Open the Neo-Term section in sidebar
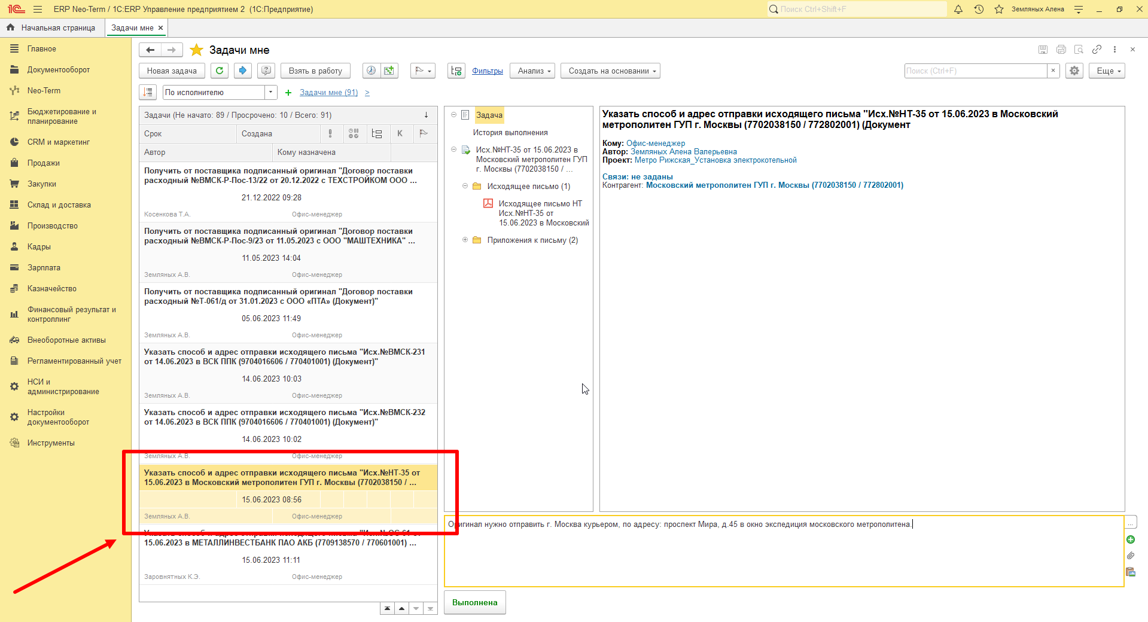 coord(44,90)
